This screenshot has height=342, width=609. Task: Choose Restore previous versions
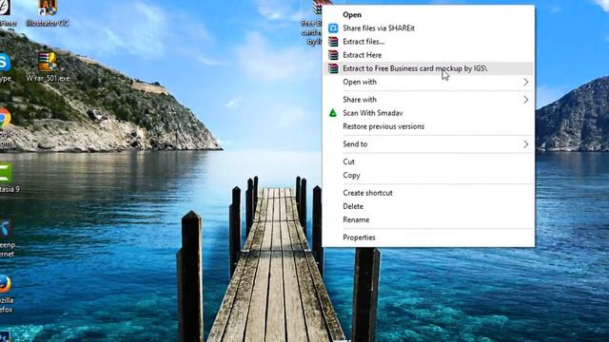[x=428, y=126]
